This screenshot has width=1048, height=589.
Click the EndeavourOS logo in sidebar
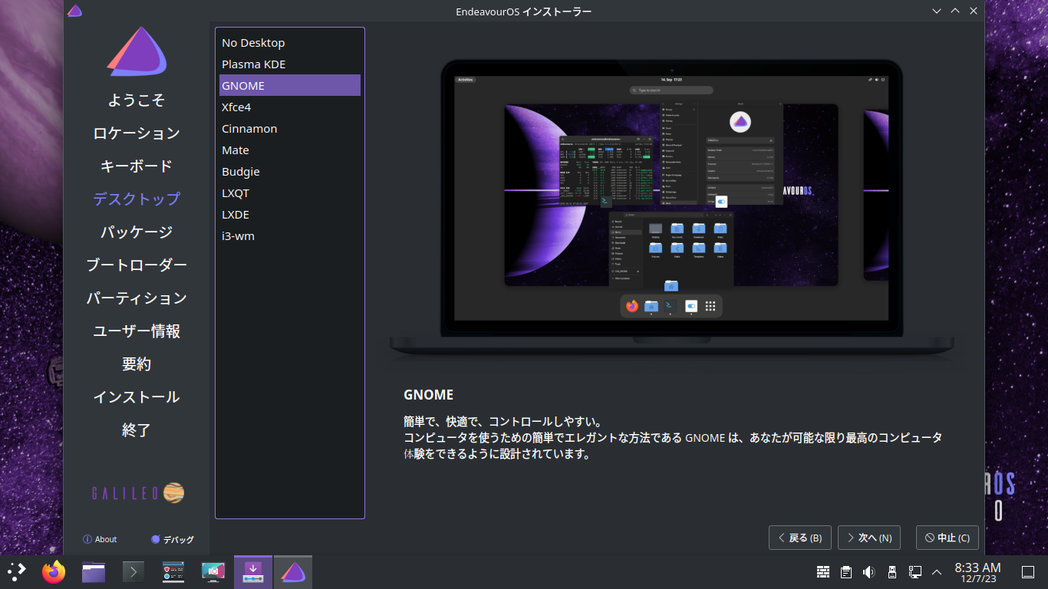[x=137, y=51]
